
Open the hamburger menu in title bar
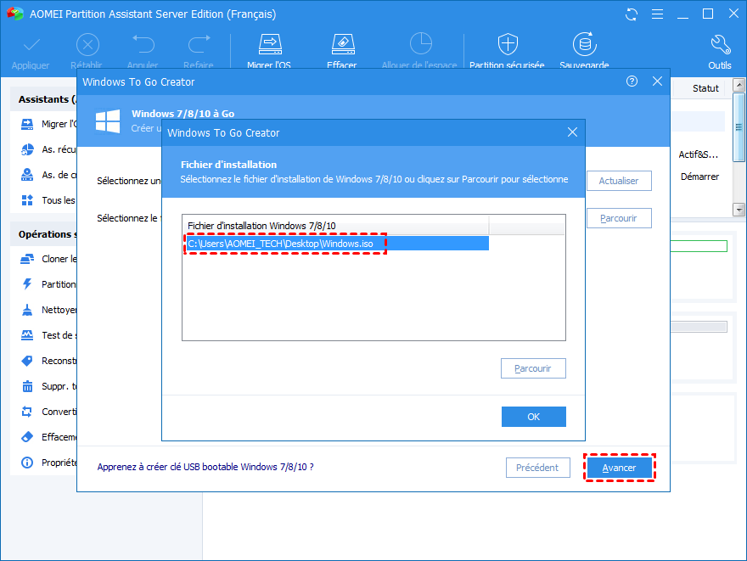click(x=657, y=14)
